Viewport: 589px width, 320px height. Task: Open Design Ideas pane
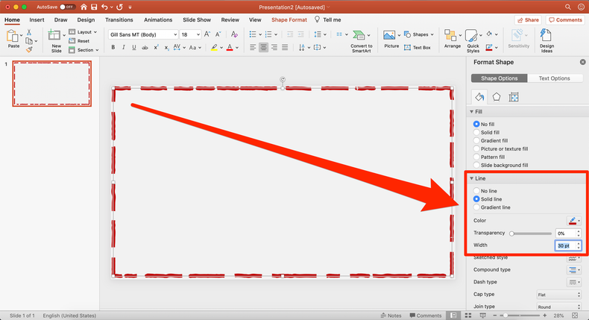(547, 41)
